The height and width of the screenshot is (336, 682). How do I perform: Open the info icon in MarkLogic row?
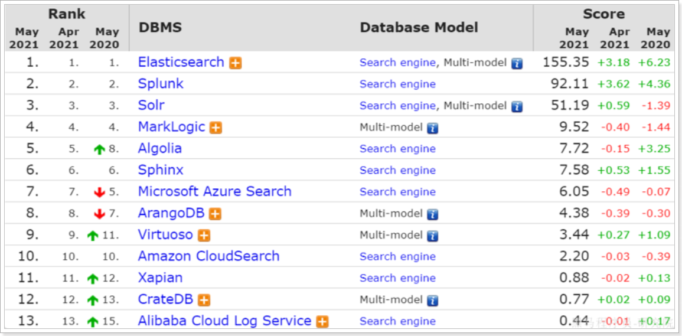[x=432, y=128]
